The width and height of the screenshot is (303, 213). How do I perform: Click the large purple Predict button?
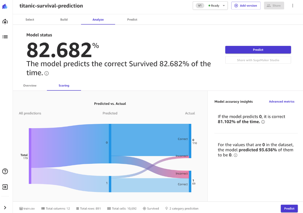258,50
